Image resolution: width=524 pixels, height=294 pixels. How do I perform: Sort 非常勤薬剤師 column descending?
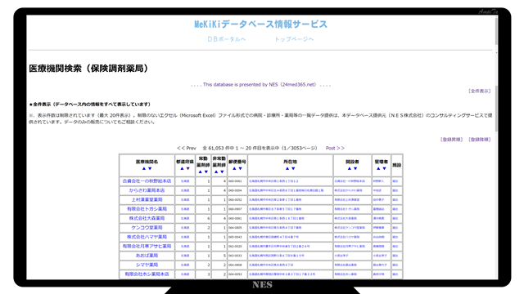[x=222, y=172]
